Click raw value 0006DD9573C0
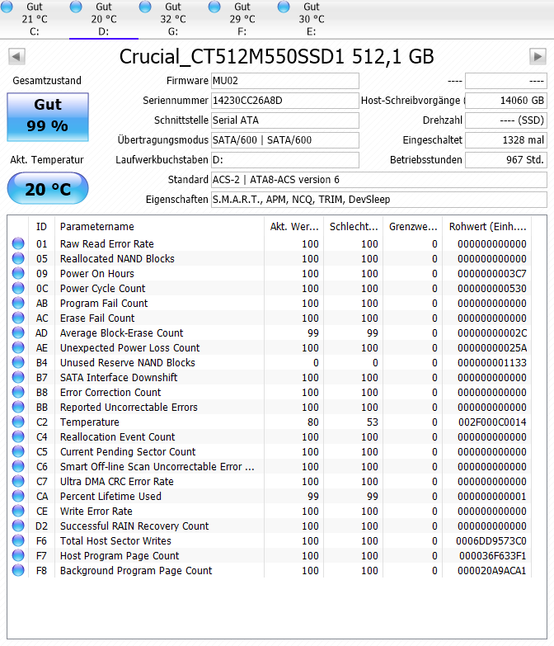 pyautogui.click(x=491, y=540)
